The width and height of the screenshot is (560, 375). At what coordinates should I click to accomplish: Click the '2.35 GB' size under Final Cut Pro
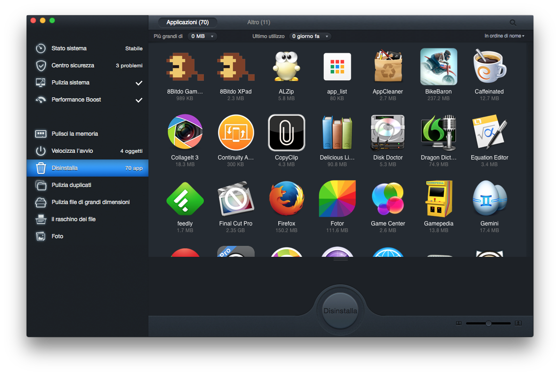[x=236, y=230]
